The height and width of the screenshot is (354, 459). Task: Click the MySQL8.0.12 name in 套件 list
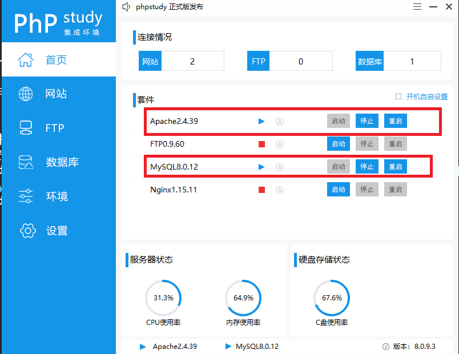(174, 167)
